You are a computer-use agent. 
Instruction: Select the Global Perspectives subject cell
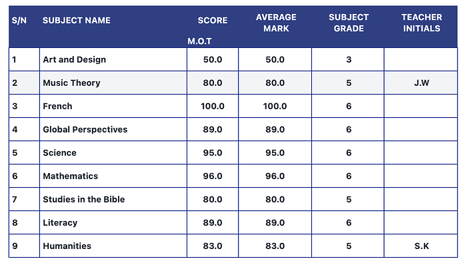point(85,130)
